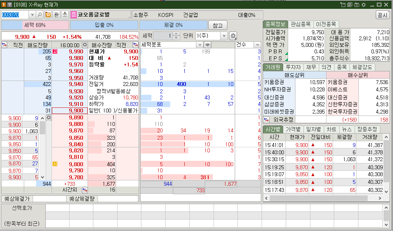
Task: Click the 세력 number input field
Action: coord(163,36)
